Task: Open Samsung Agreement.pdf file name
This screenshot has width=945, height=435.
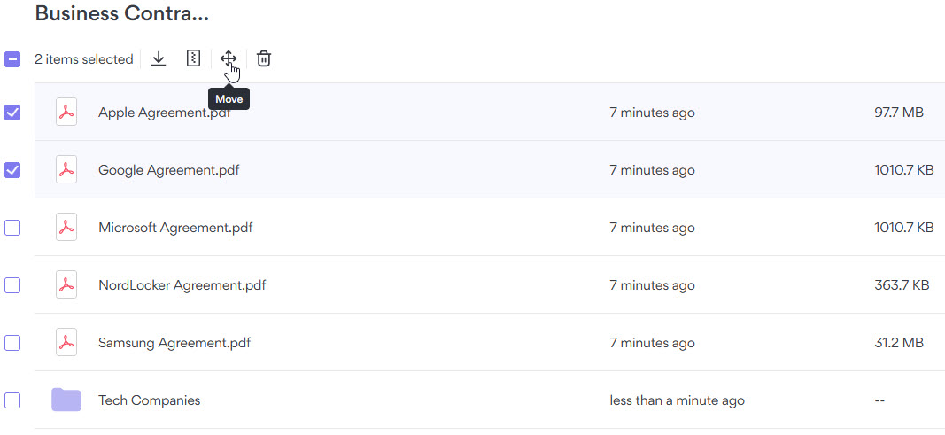Action: point(174,343)
